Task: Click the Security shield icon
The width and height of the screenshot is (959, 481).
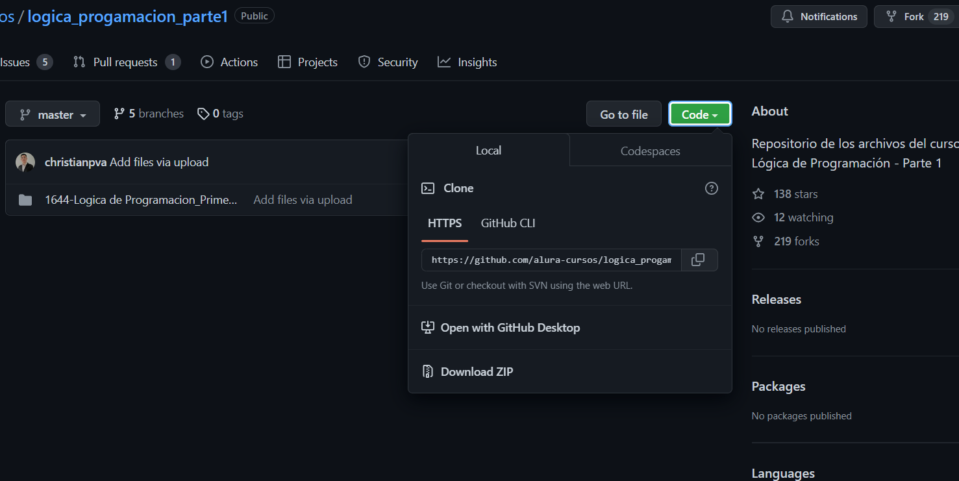Action: (364, 62)
